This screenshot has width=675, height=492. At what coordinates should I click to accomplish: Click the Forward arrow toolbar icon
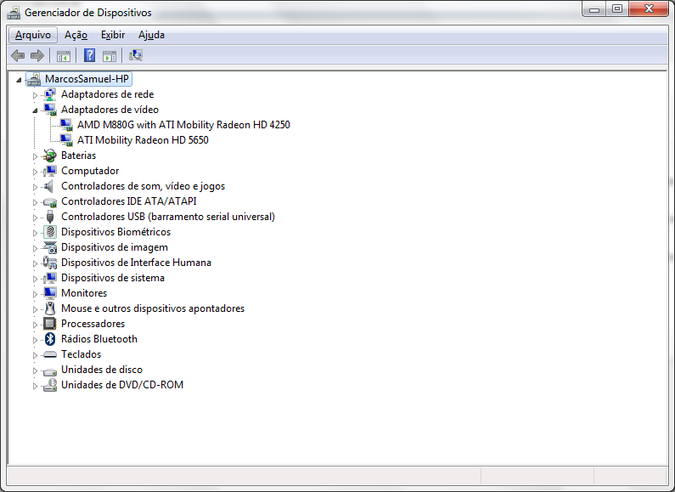click(x=37, y=55)
